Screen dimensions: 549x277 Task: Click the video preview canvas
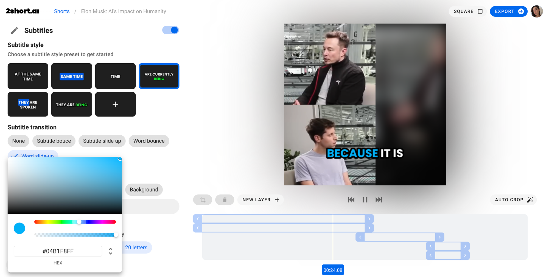365,104
